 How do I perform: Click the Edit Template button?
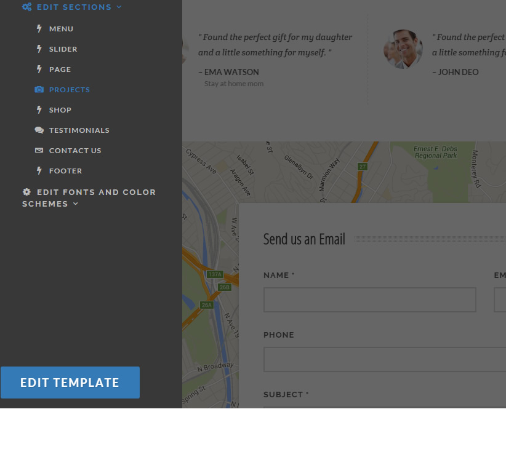tap(70, 382)
